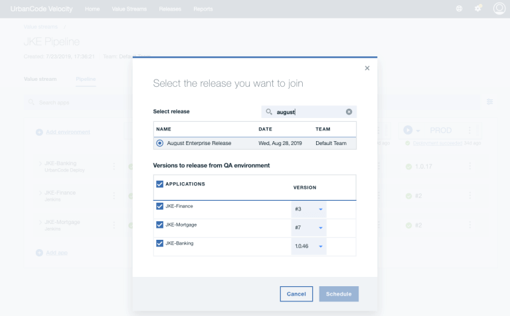Viewport: 510px width, 316px height.
Task: Click the PROD environment title
Action: point(441,131)
